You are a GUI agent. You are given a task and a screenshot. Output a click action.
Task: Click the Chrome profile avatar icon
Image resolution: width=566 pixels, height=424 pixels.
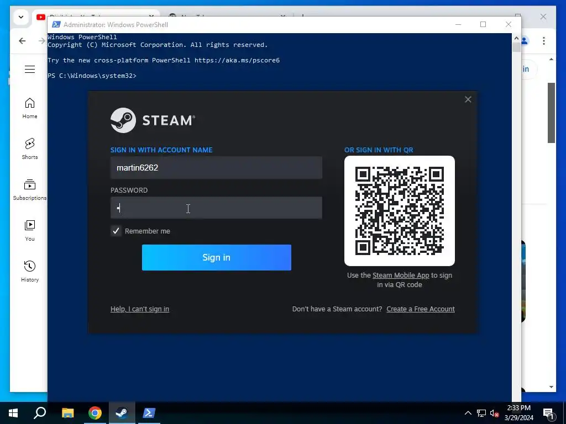pos(525,41)
